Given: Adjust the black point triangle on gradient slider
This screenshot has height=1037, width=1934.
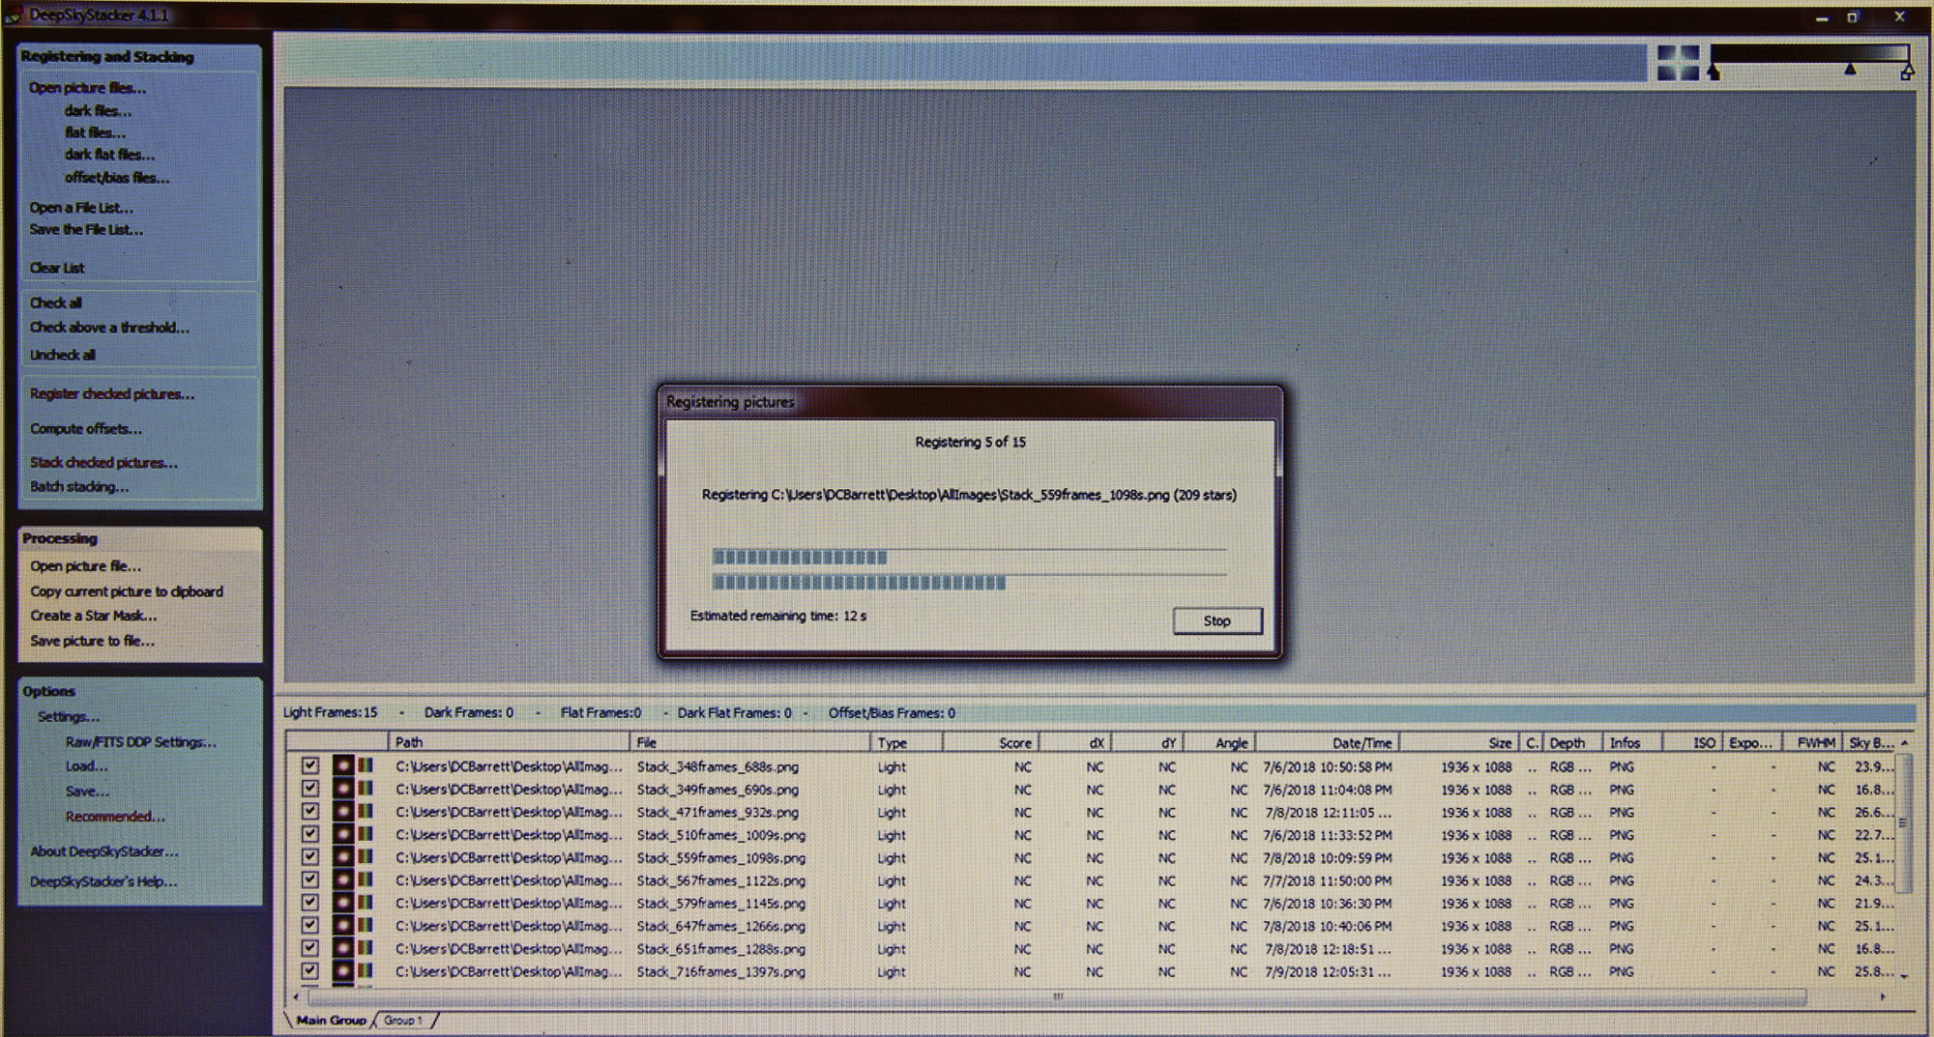Looking at the screenshot, I should [1714, 72].
